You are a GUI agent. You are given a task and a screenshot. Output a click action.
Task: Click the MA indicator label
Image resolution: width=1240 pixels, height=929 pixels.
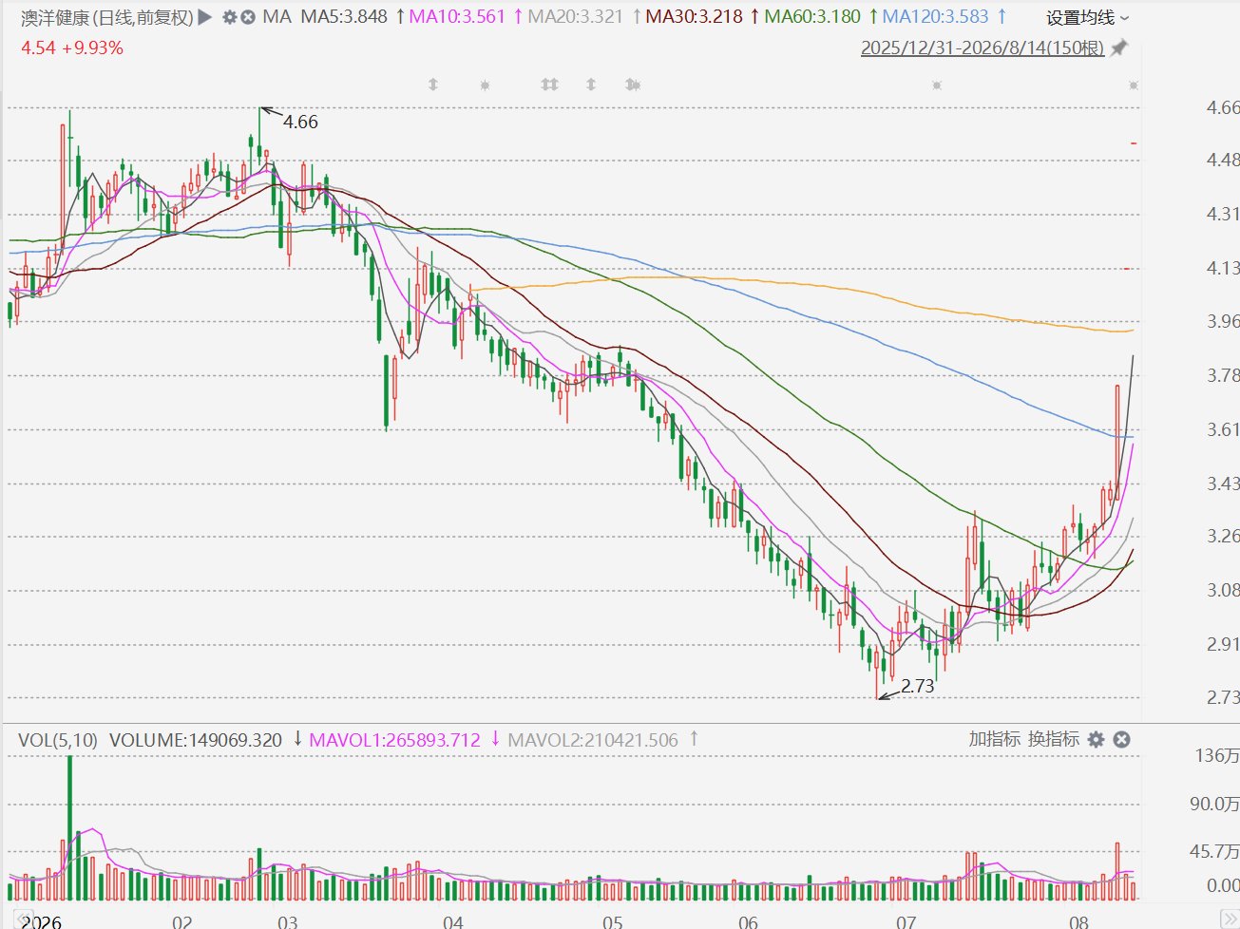277,17
